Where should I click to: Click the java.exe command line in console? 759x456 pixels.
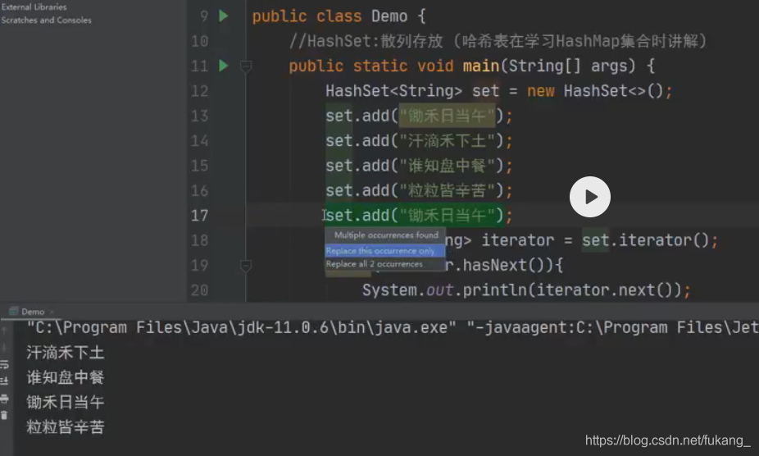[x=392, y=327]
